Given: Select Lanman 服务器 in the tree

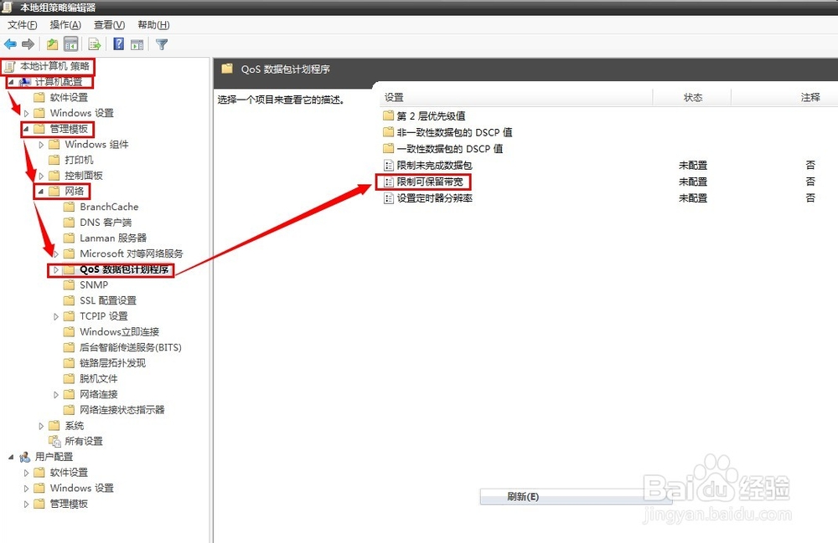Looking at the screenshot, I should 113,238.
